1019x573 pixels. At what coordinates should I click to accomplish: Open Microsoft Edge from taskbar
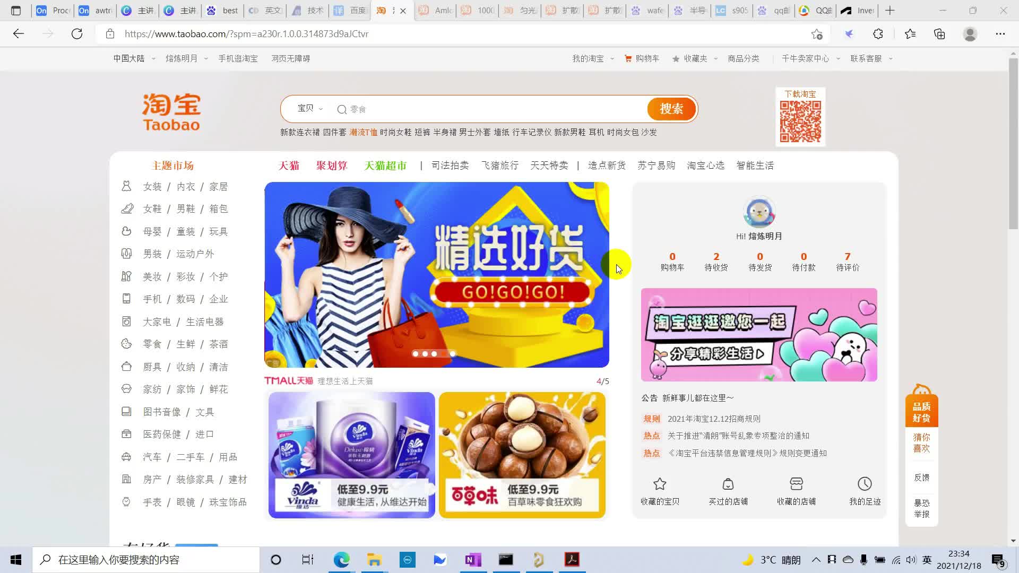click(x=342, y=560)
